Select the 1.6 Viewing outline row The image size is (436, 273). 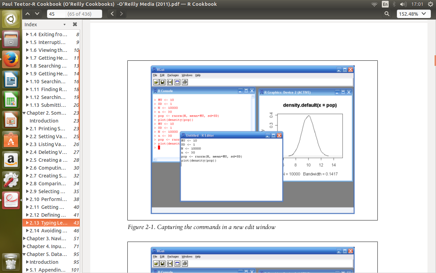point(51,50)
